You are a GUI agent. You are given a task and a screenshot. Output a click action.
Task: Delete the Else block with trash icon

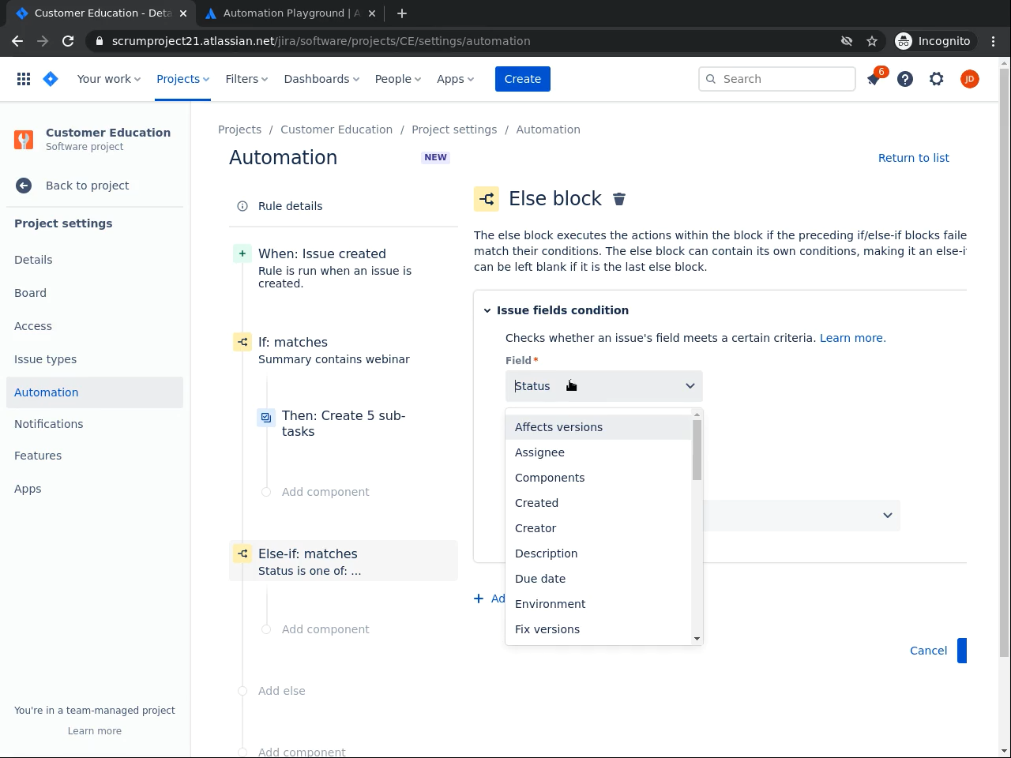pos(619,199)
